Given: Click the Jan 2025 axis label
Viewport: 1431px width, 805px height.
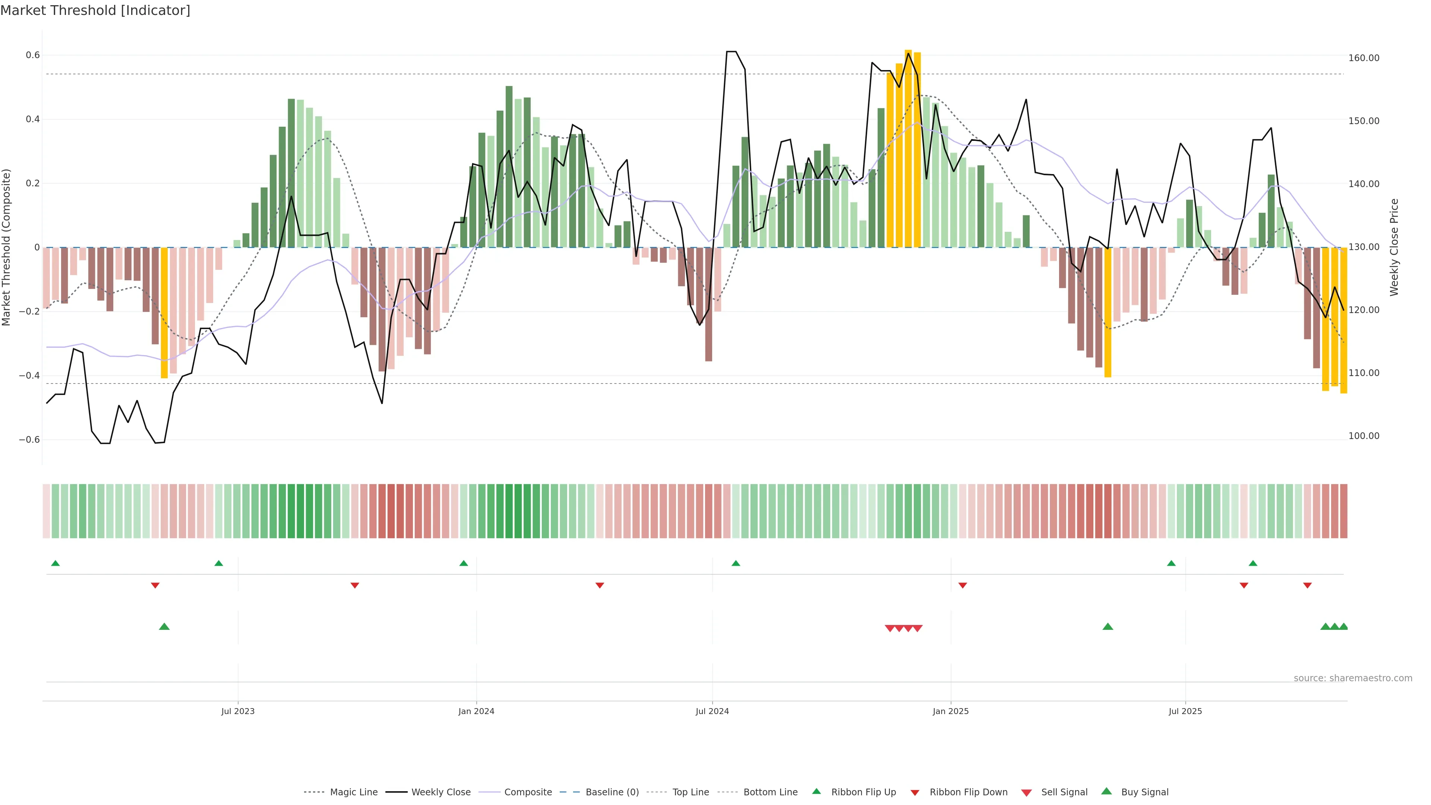Looking at the screenshot, I should coord(951,711).
